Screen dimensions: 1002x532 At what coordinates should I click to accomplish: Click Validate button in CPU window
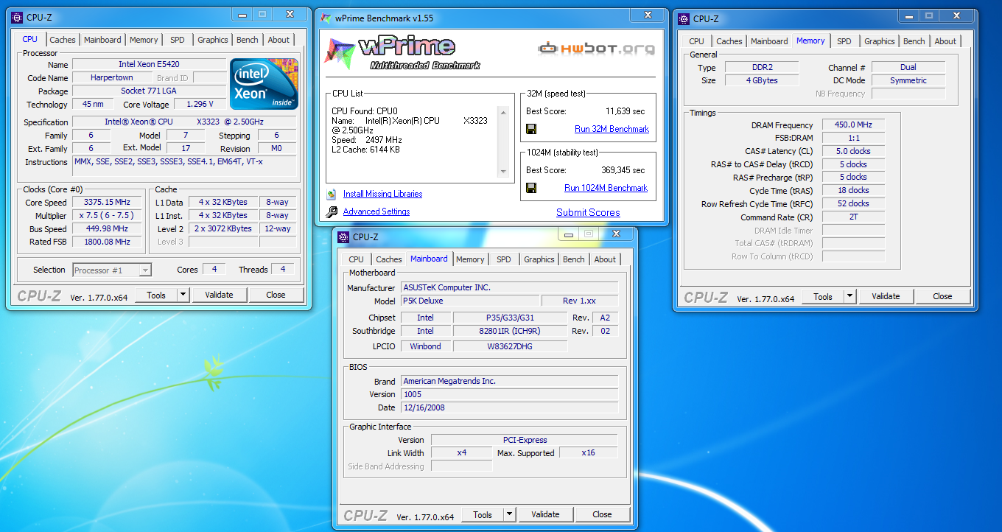[219, 295]
